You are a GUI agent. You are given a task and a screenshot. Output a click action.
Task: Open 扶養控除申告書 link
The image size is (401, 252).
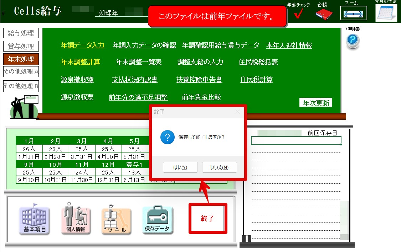(x=199, y=80)
